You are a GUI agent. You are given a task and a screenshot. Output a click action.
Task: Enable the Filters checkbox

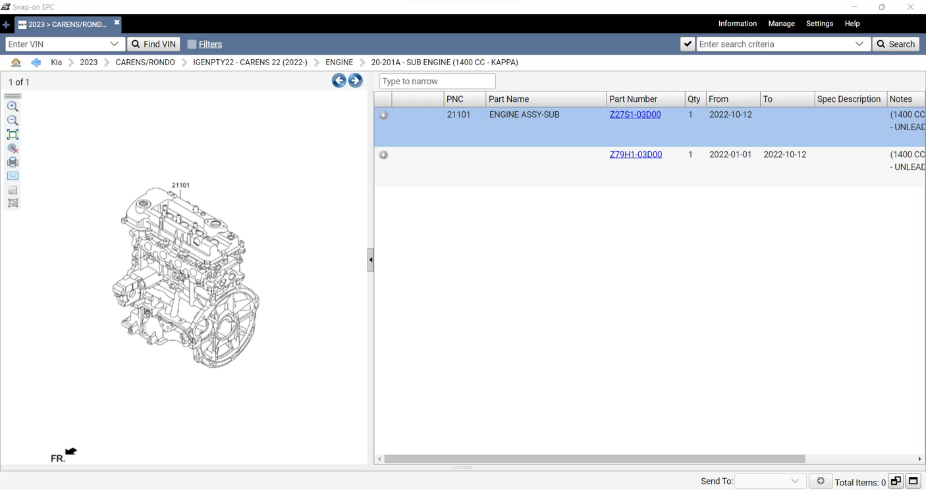(x=192, y=44)
